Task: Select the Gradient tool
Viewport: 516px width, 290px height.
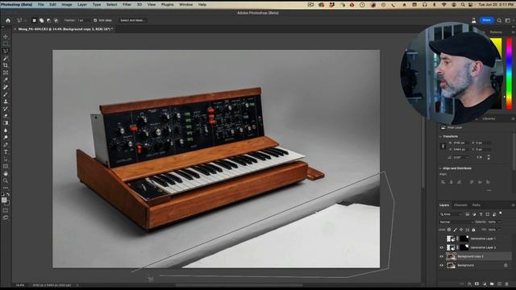Action: click(6, 123)
